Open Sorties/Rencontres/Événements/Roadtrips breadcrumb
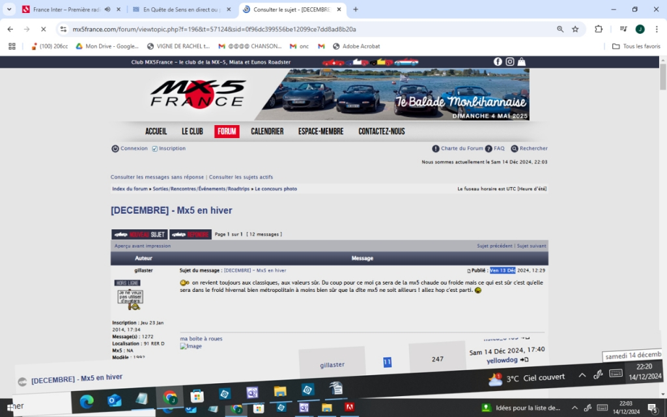667x417 pixels. 201,189
